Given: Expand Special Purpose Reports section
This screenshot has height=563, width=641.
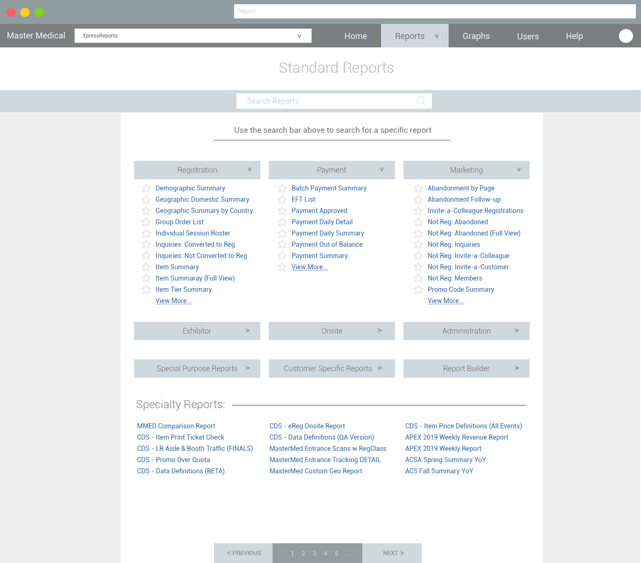Looking at the screenshot, I should click(x=197, y=368).
